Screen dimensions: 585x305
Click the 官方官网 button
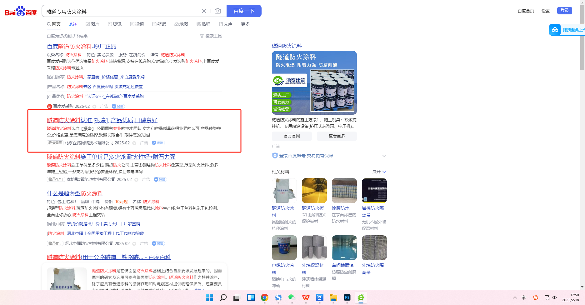292,136
